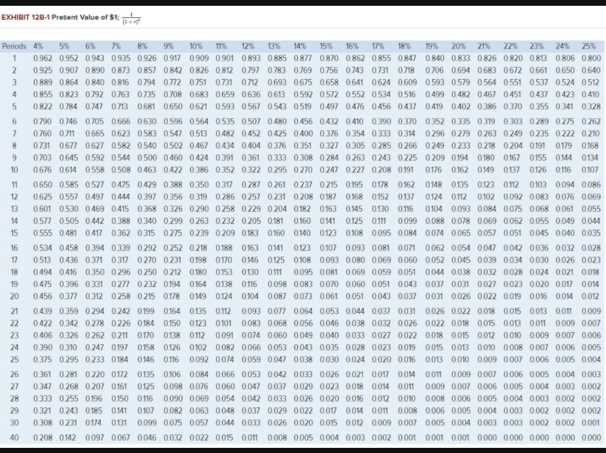
Task: Click 0.327 in period 8, 15% column
Action: (x=329, y=145)
